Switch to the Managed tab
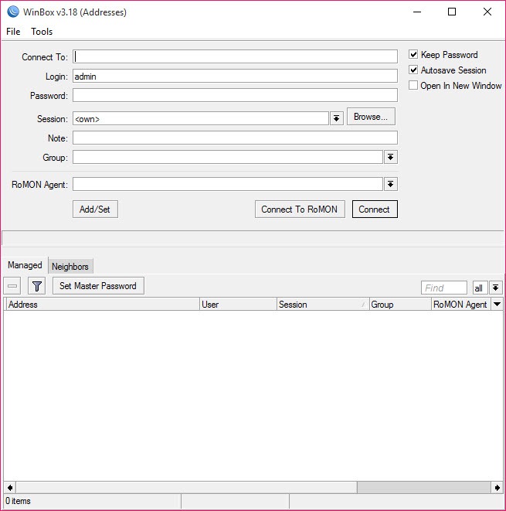This screenshot has height=511, width=506. coord(25,265)
